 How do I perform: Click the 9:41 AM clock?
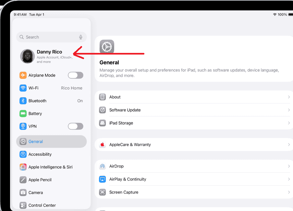tap(20, 14)
